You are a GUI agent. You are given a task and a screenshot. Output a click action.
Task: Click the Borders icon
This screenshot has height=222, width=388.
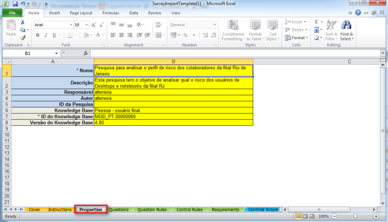(70, 35)
